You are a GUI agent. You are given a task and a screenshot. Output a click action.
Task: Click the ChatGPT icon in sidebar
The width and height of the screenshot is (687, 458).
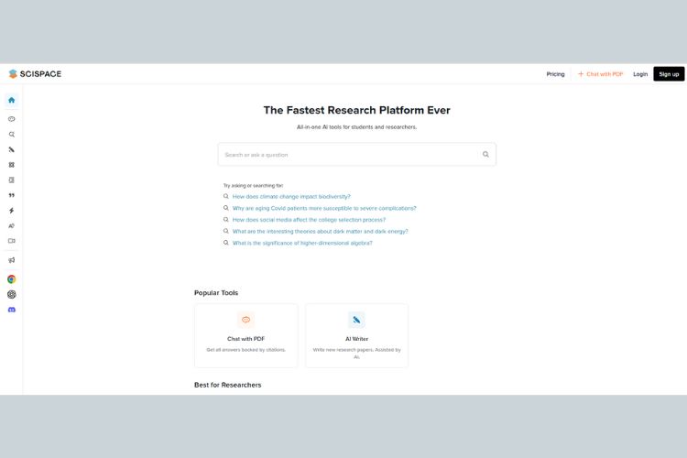(x=11, y=294)
